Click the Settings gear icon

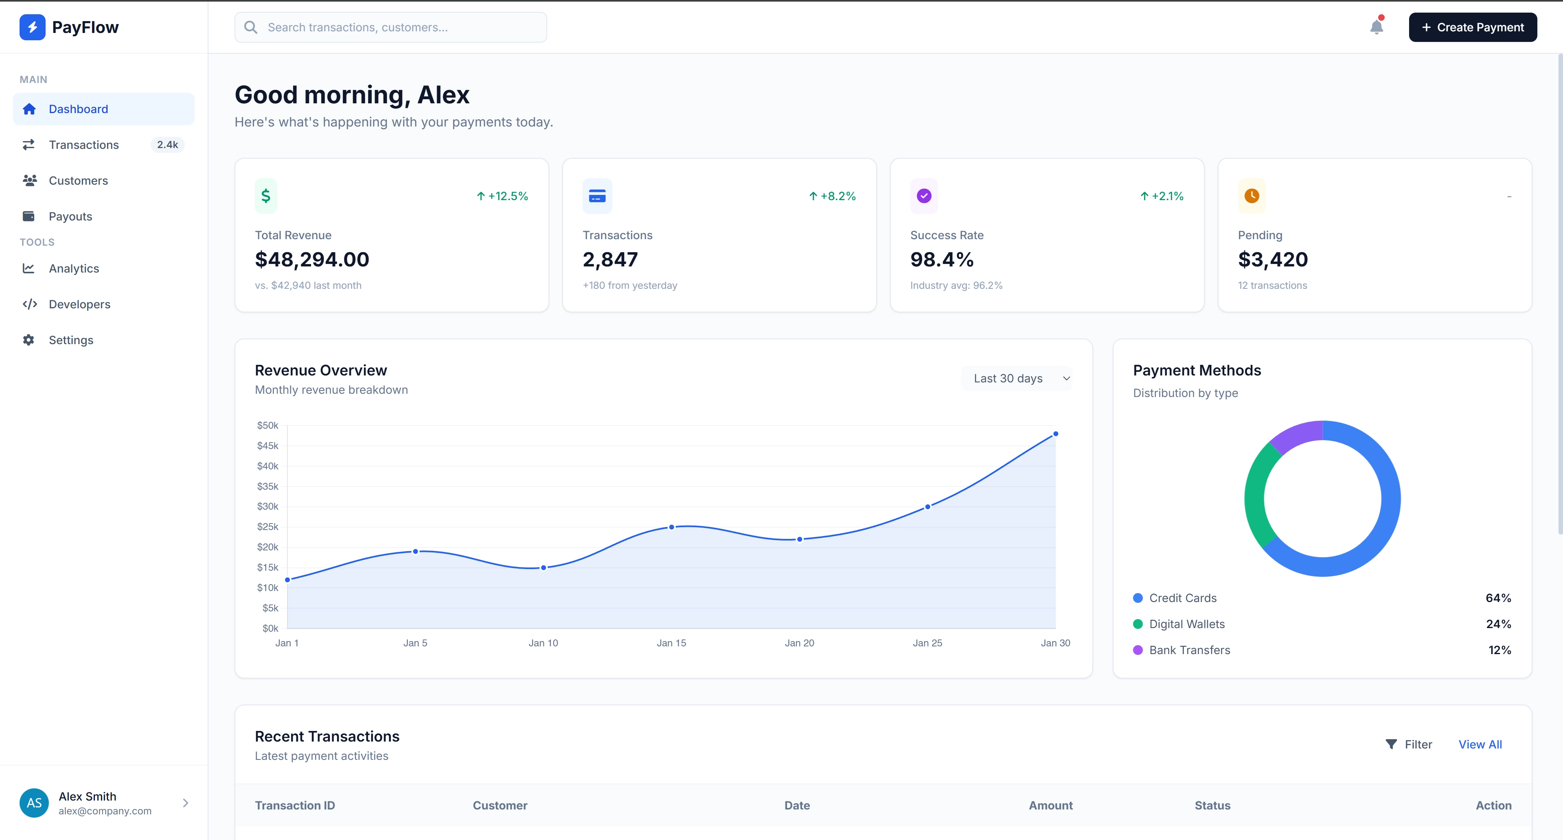click(x=30, y=340)
